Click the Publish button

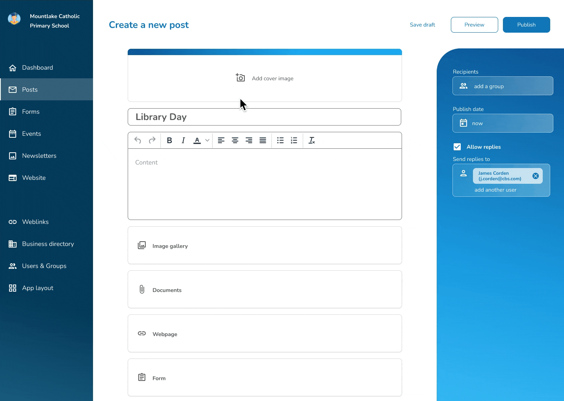[x=526, y=25]
